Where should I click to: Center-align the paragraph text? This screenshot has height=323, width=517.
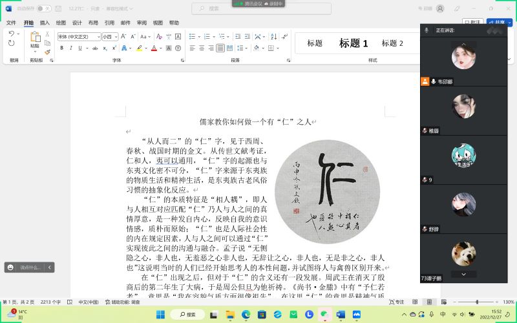coord(202,48)
